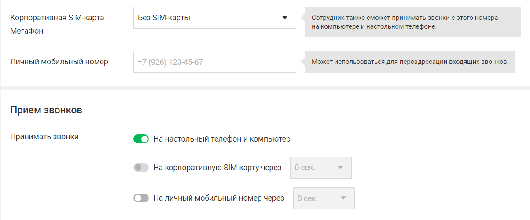Enable calls to personal mobile number switch
The width and height of the screenshot is (530, 220).
[141, 198]
